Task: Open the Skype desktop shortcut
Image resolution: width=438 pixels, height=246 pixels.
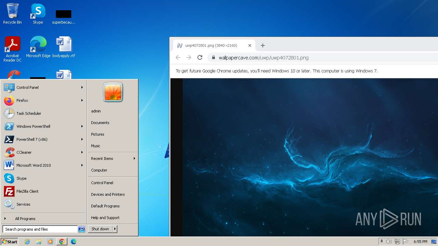Action: [38, 14]
